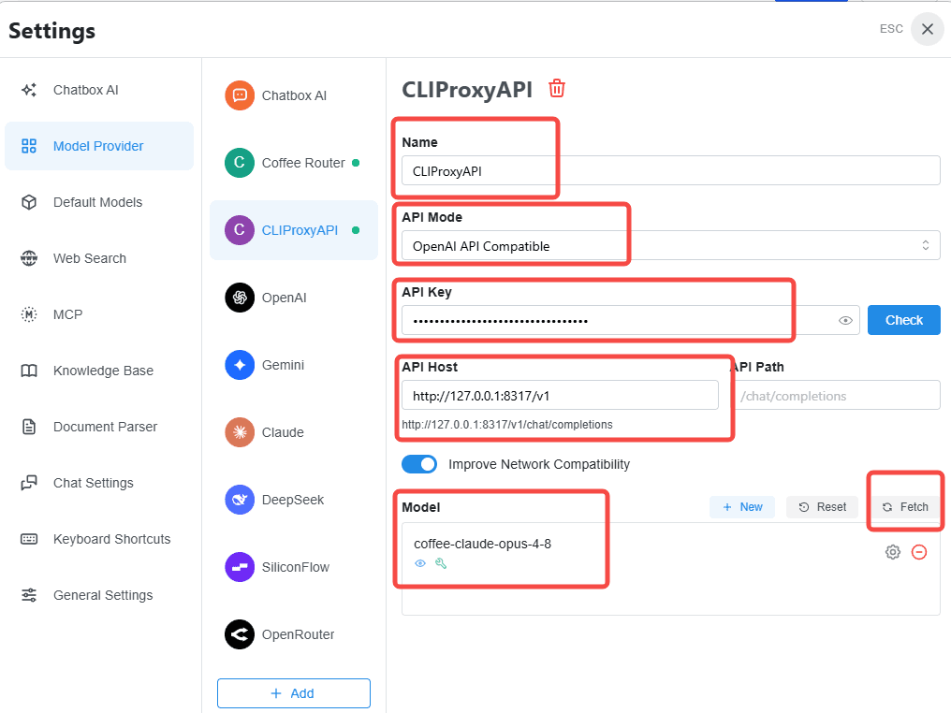Screen dimensions: 951x713
Task: Delete CLIProxyAPI provider with trash icon
Action: point(557,89)
